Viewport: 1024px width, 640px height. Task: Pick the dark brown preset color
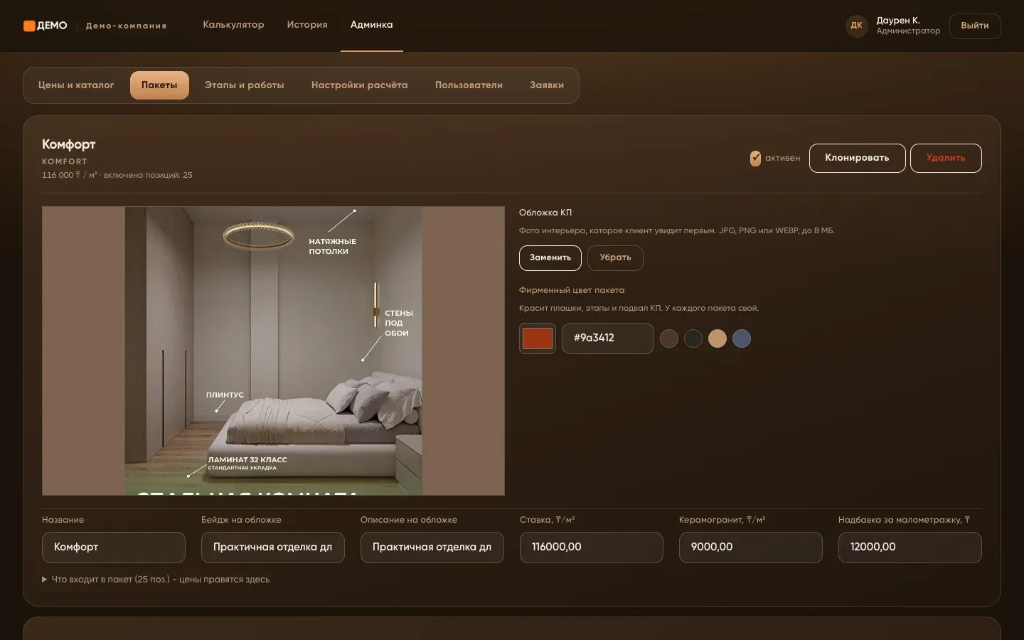tap(669, 338)
